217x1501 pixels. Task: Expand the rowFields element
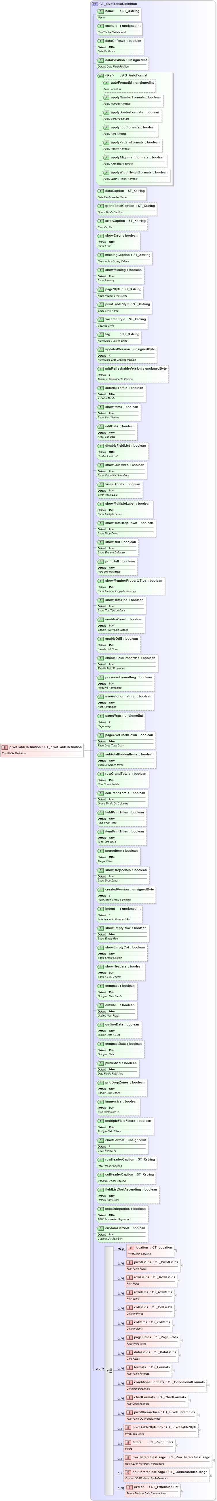coord(178,1280)
